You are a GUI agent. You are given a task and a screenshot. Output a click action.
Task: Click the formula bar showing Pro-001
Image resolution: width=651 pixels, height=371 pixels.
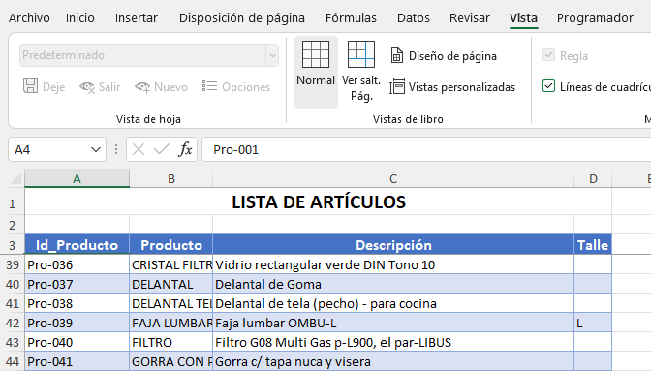426,149
